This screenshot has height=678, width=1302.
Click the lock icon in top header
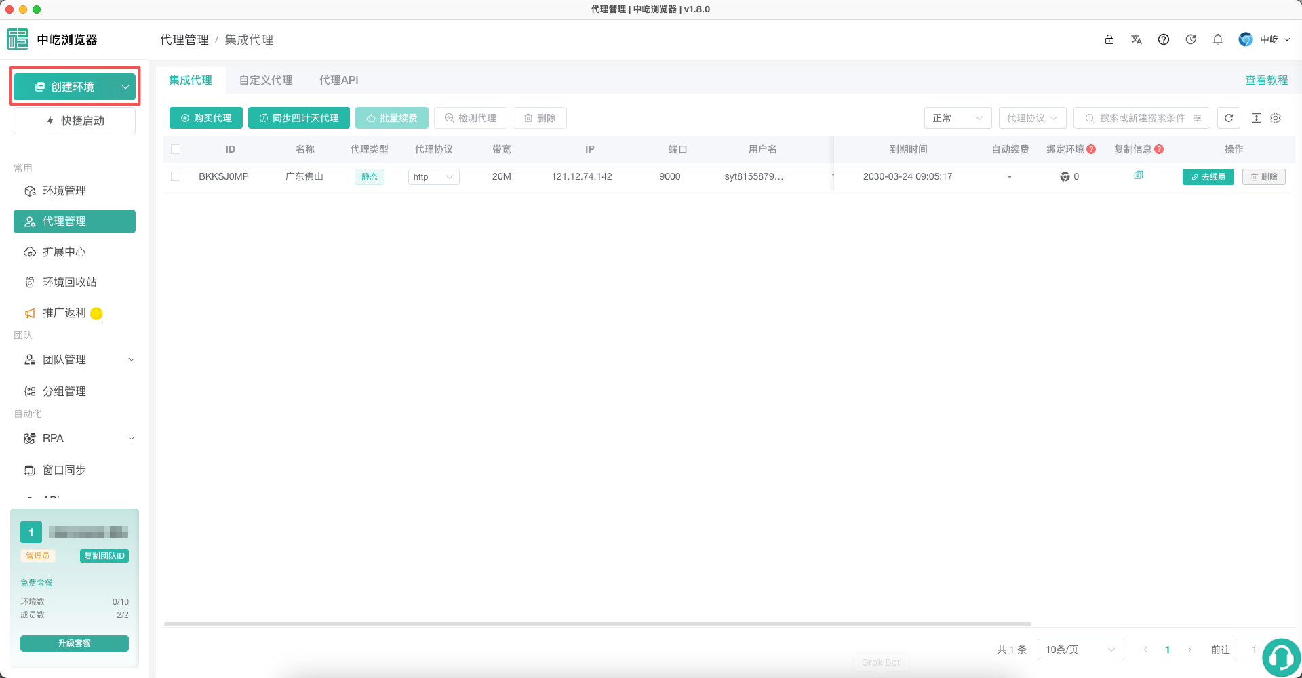[x=1109, y=39]
